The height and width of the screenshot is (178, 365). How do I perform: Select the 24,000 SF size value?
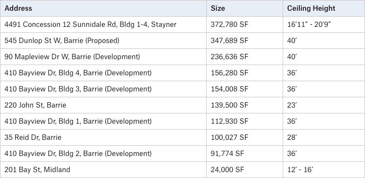227,170
